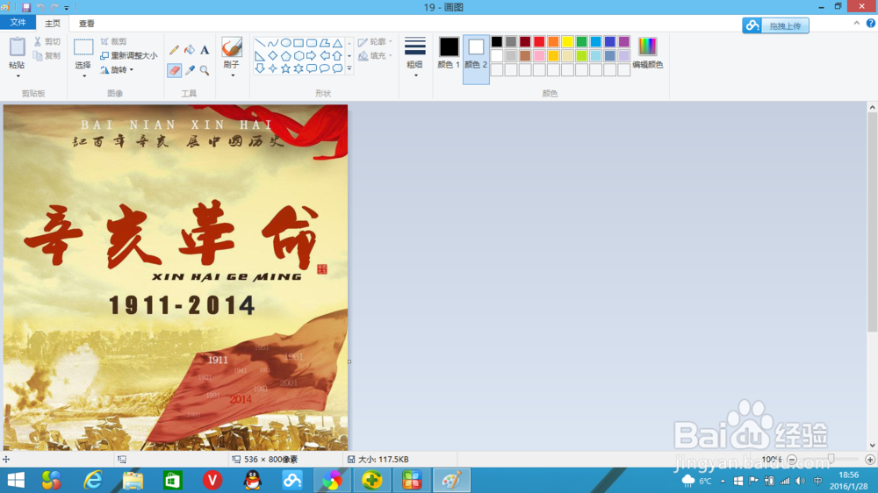878x493 pixels.
Task: Click the Redo arrow in the title bar
Action: (54, 7)
